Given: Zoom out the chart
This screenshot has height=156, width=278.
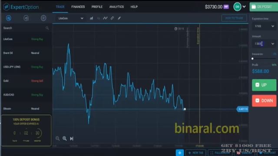Looking at the screenshot, I should click(57, 139).
